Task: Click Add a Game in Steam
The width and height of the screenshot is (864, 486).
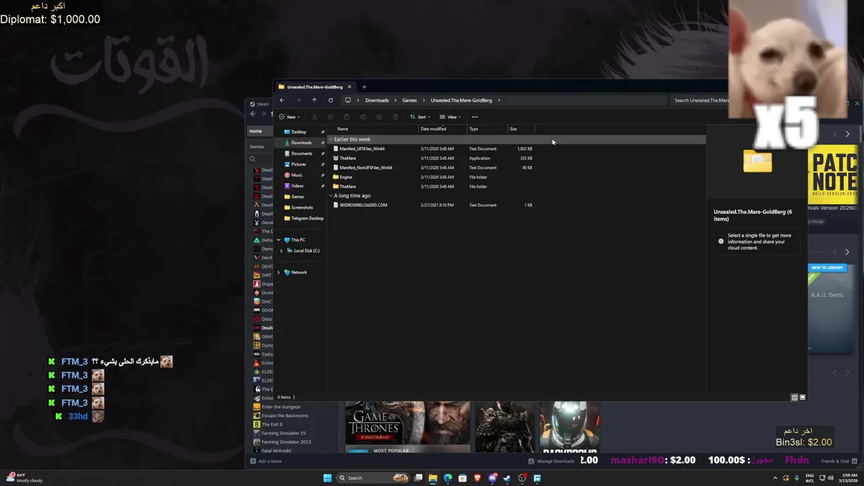Action: (266, 461)
